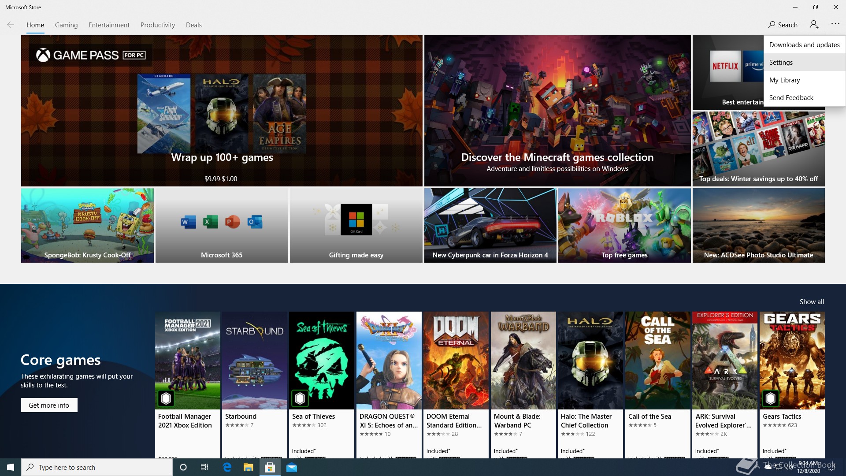Click the sign-in account icon

pos(814,25)
